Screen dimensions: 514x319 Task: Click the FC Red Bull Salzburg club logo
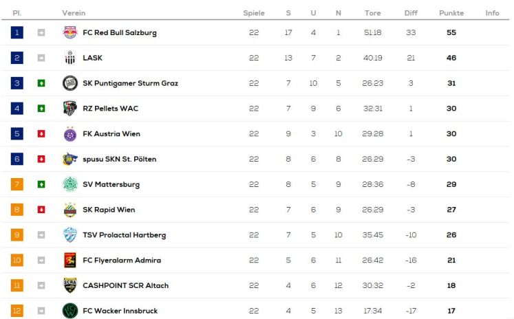[x=70, y=32]
